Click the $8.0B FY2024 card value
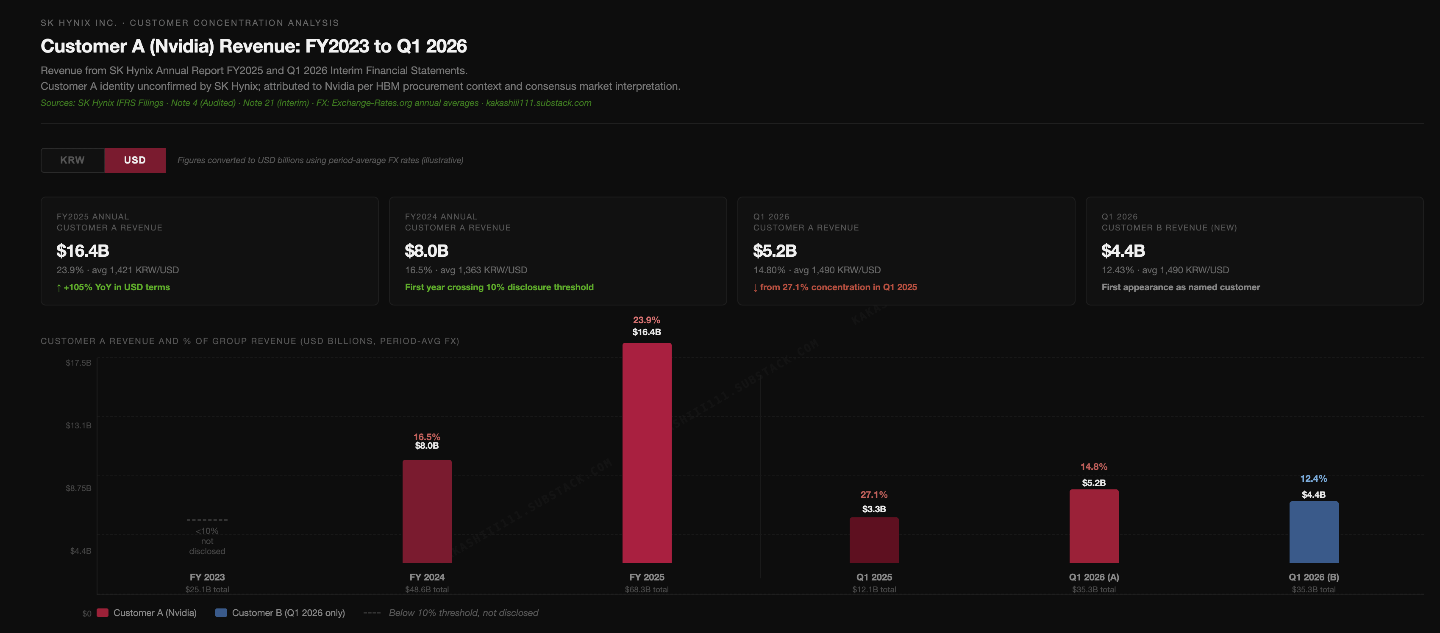 point(426,251)
